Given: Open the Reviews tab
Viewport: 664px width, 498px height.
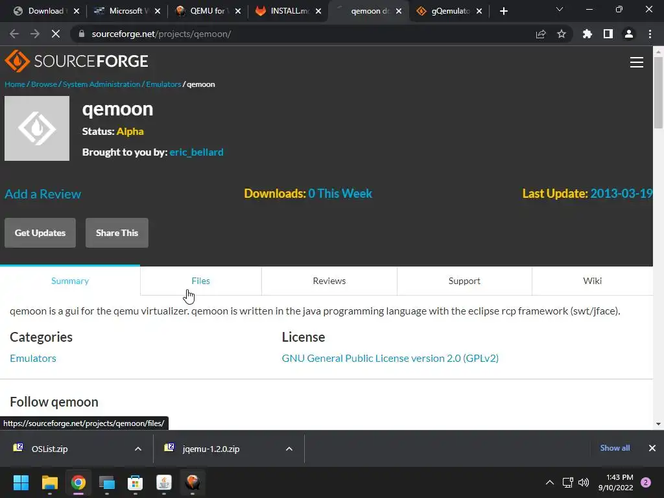Looking at the screenshot, I should (x=329, y=281).
